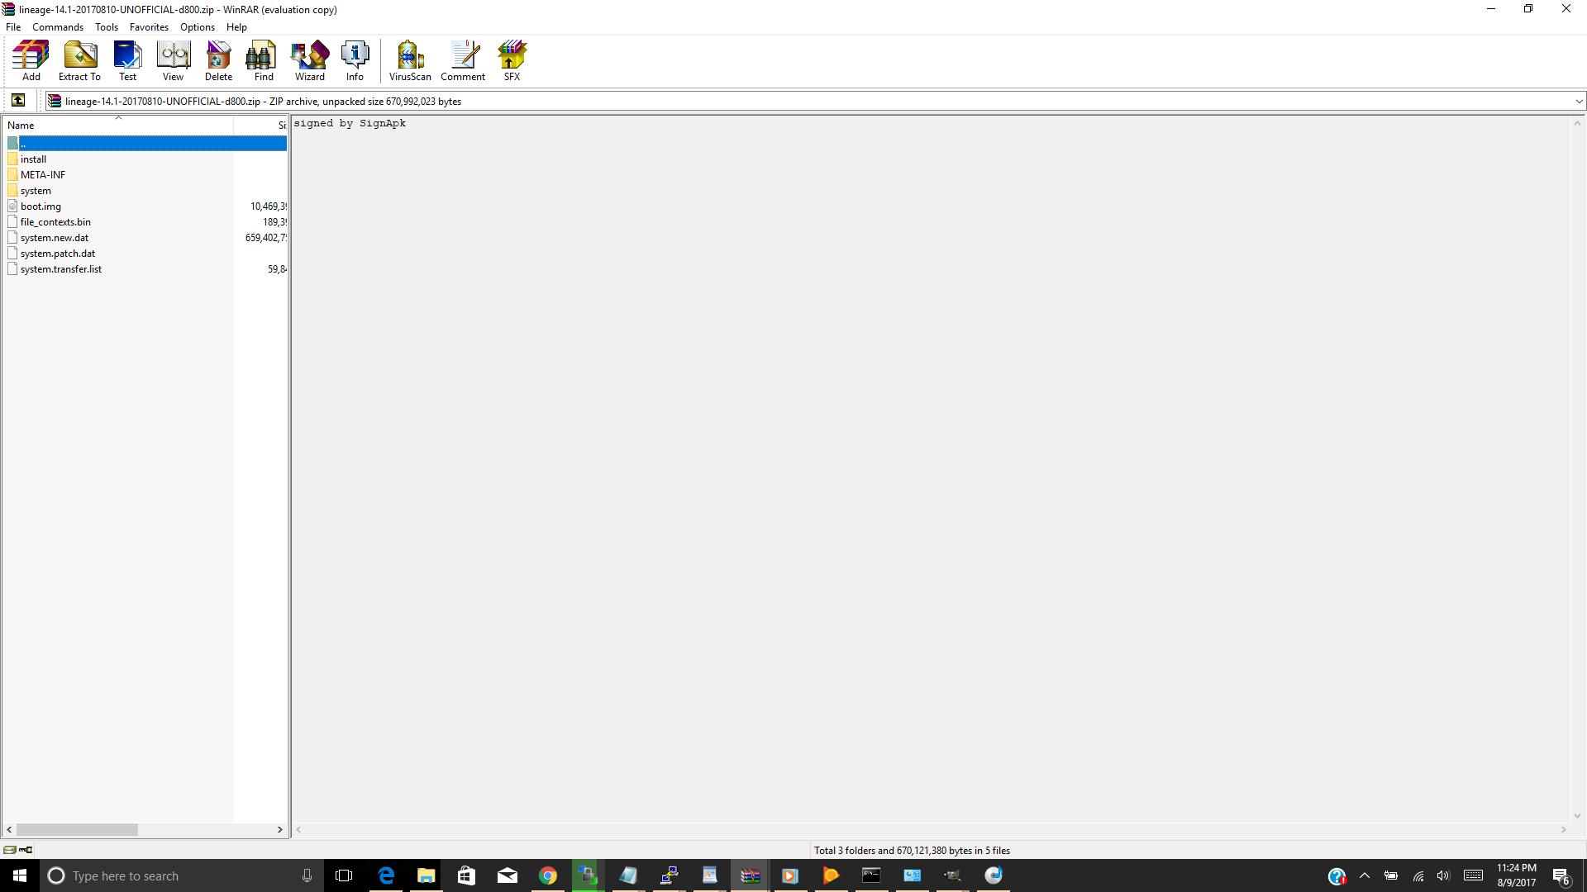Open the Microsoft Store taskbar icon
This screenshot has height=892, width=1587.
[x=466, y=875]
